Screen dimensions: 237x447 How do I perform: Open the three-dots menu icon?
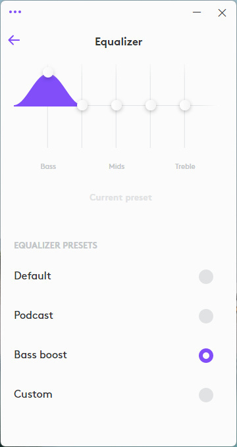click(x=15, y=12)
